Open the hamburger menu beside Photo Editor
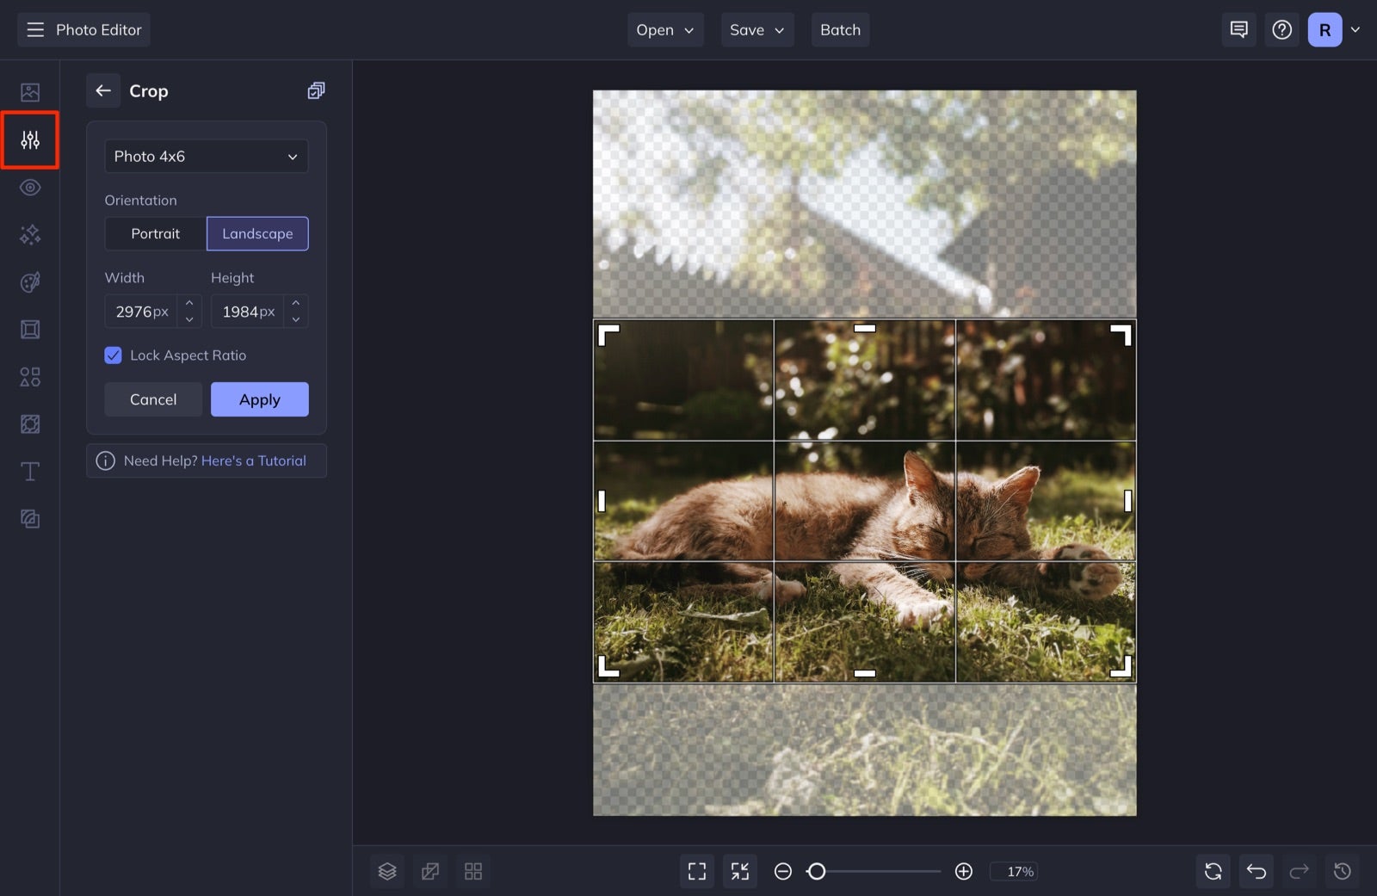 point(34,29)
